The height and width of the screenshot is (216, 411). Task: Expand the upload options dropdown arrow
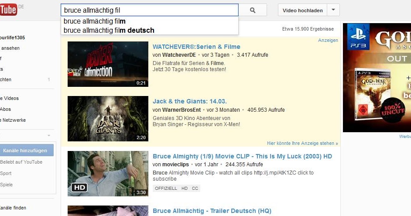coord(333,10)
